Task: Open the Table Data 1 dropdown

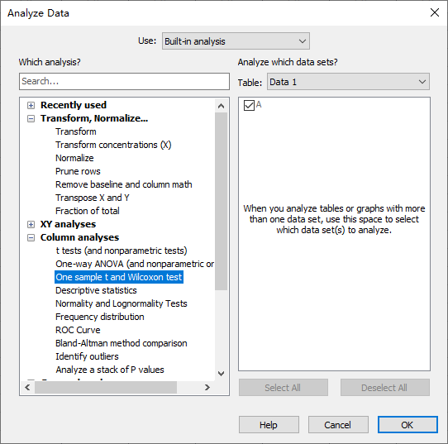Action: tap(348, 82)
